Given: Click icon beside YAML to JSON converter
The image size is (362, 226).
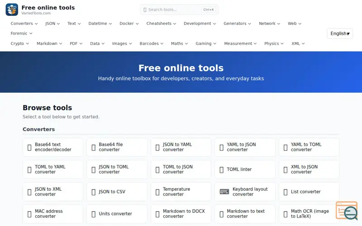Looking at the screenshot, I should point(221,147).
